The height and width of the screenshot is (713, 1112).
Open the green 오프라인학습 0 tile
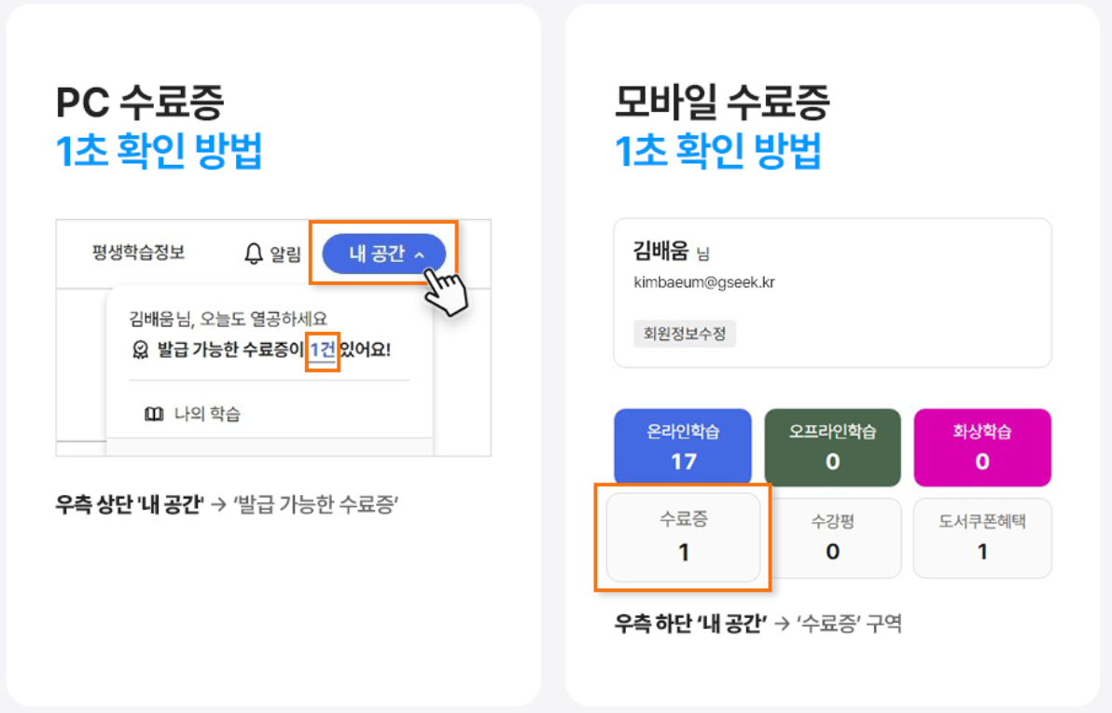coord(832,447)
